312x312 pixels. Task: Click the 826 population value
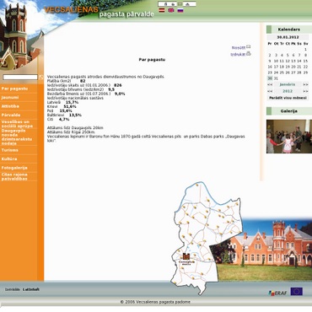[118, 85]
